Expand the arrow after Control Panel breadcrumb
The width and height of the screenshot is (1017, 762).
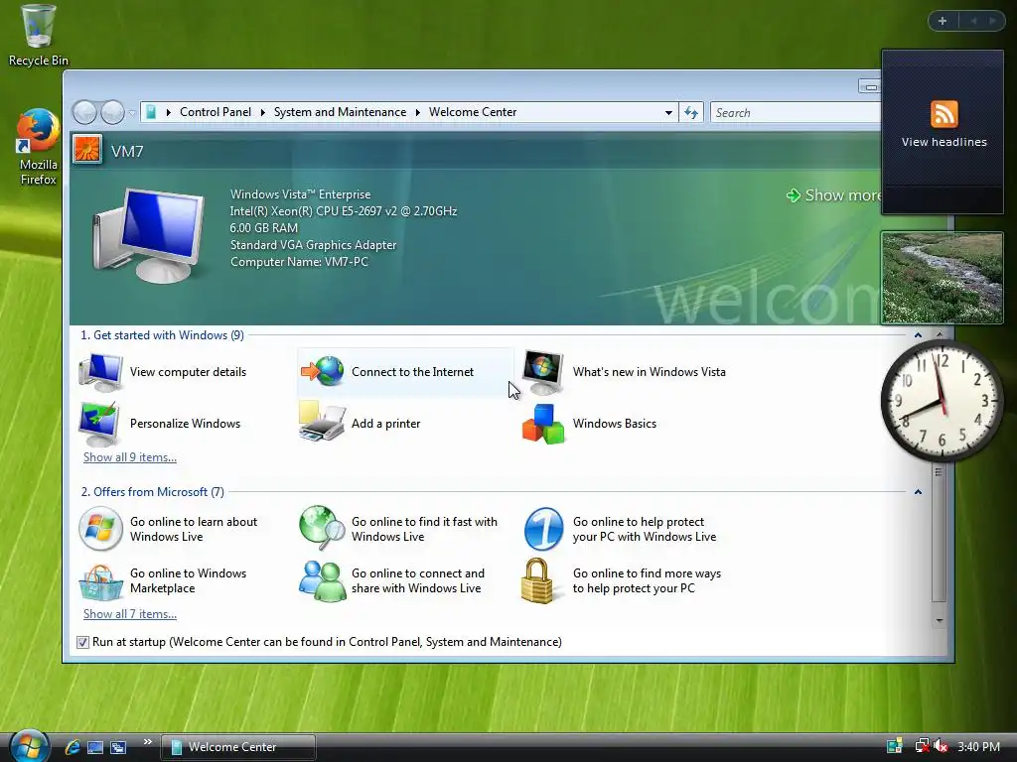tap(262, 113)
